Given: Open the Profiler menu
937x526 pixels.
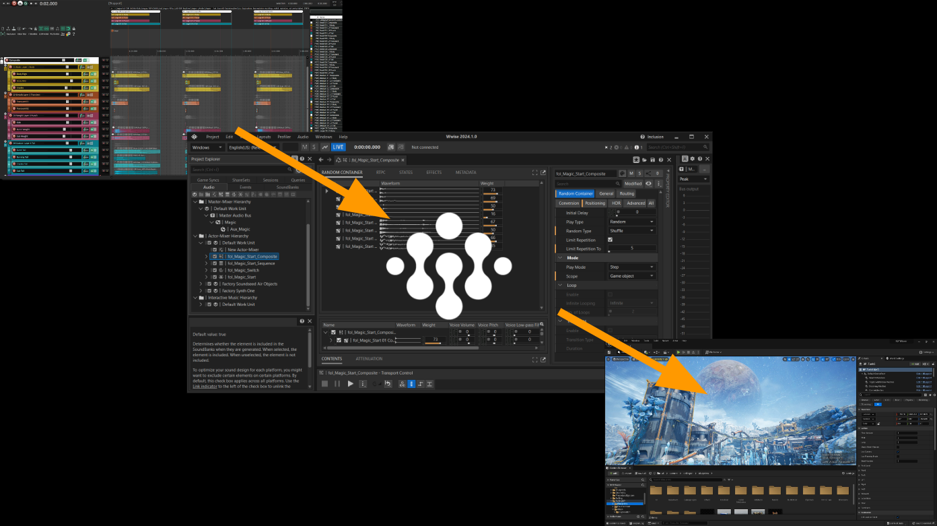Looking at the screenshot, I should tap(284, 137).
